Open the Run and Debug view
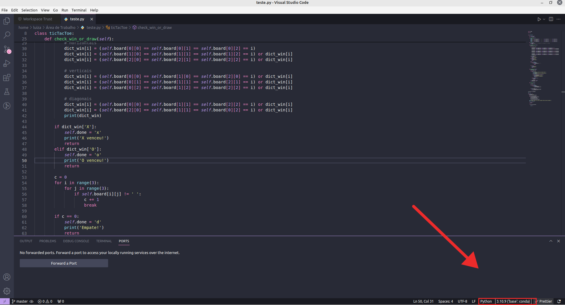 coord(7,63)
